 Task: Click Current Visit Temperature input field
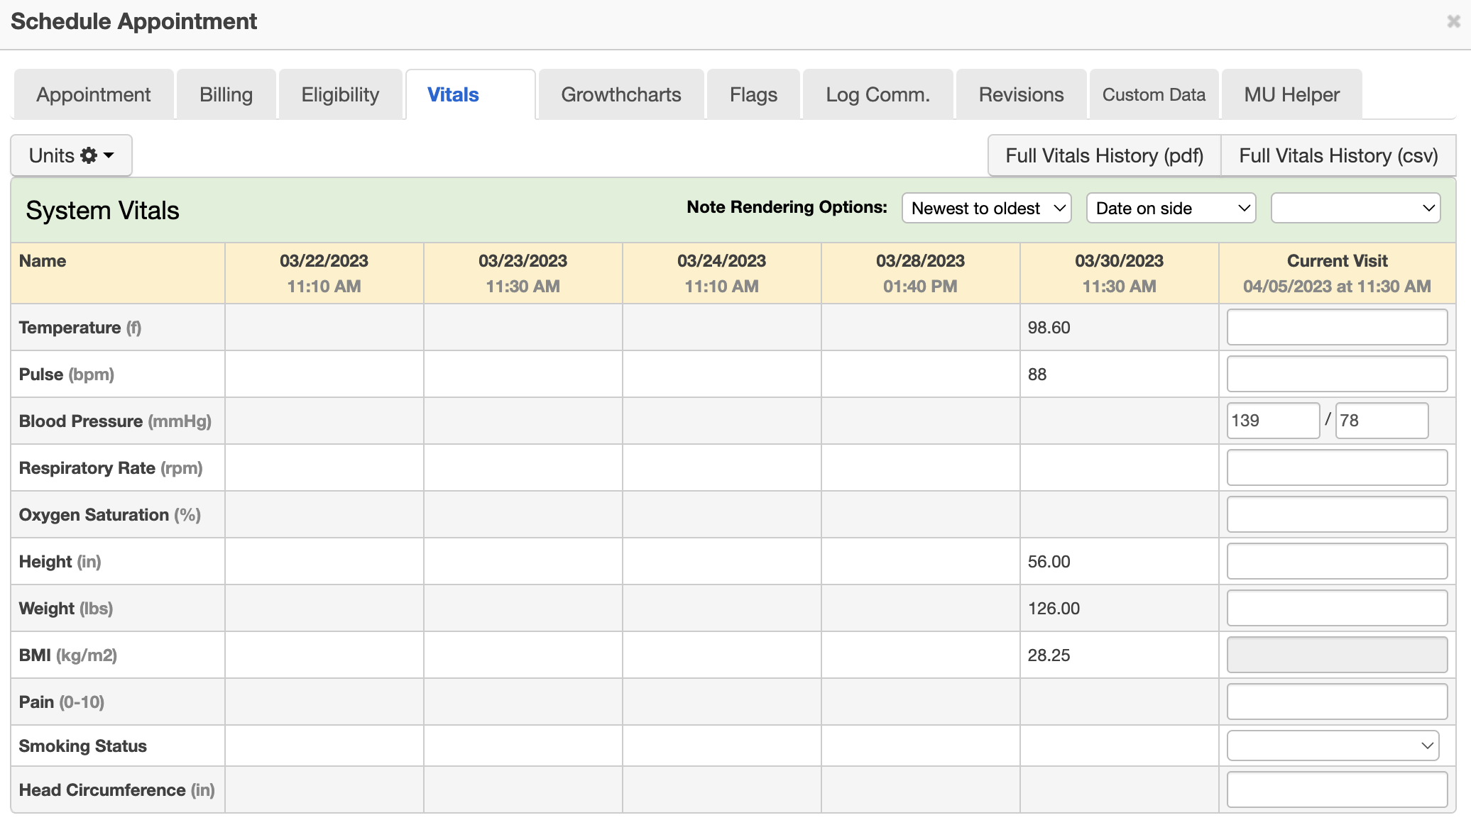pyautogui.click(x=1335, y=326)
